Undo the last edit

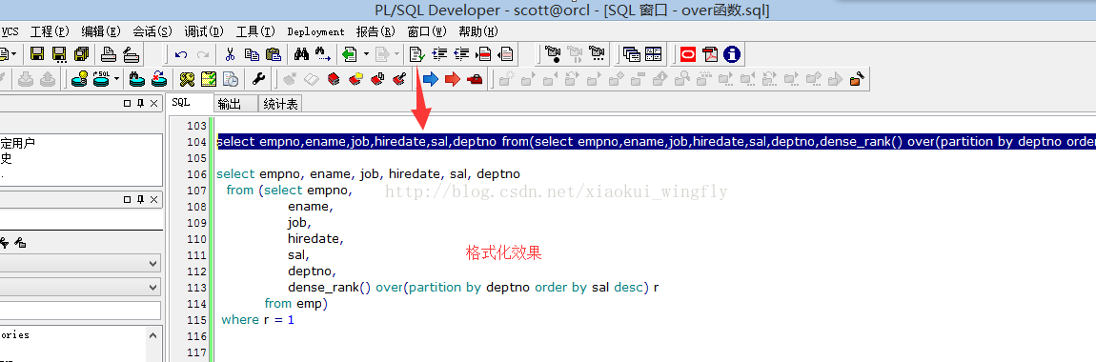click(x=181, y=53)
